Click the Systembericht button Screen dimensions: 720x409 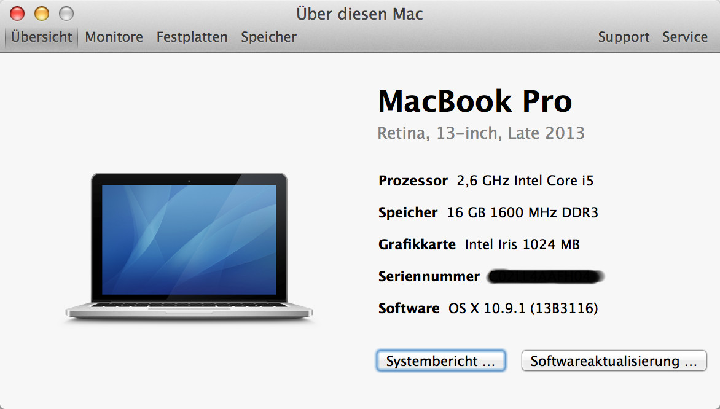pyautogui.click(x=441, y=361)
